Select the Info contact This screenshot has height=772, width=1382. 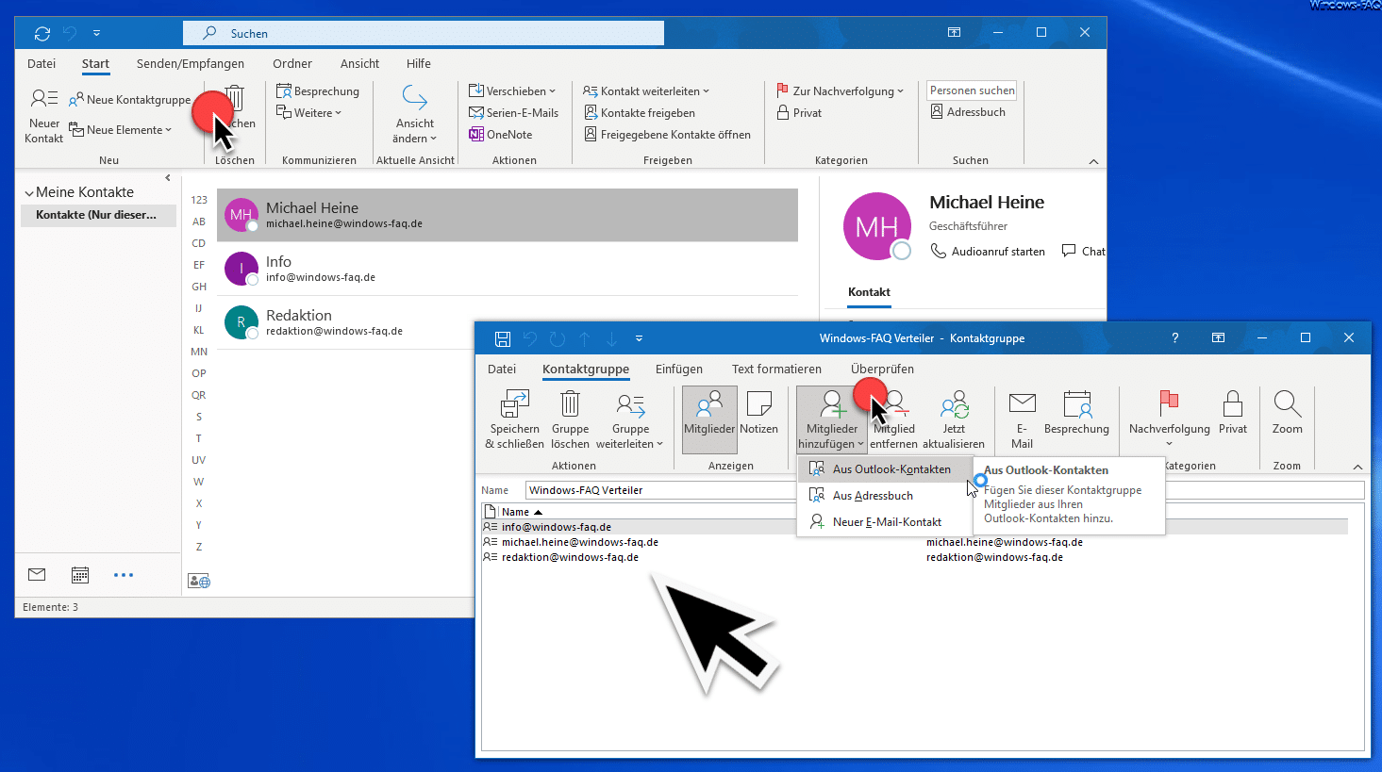508,270
